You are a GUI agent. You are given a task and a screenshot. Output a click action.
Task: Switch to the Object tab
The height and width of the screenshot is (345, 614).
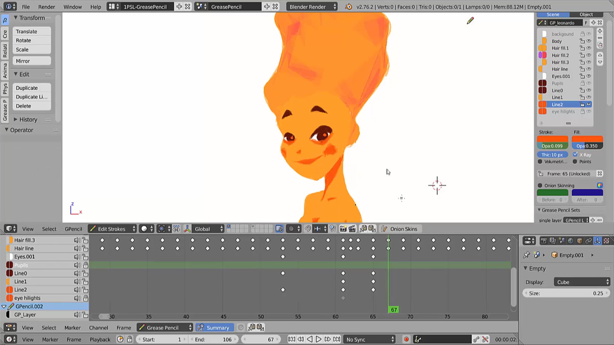[x=586, y=15]
